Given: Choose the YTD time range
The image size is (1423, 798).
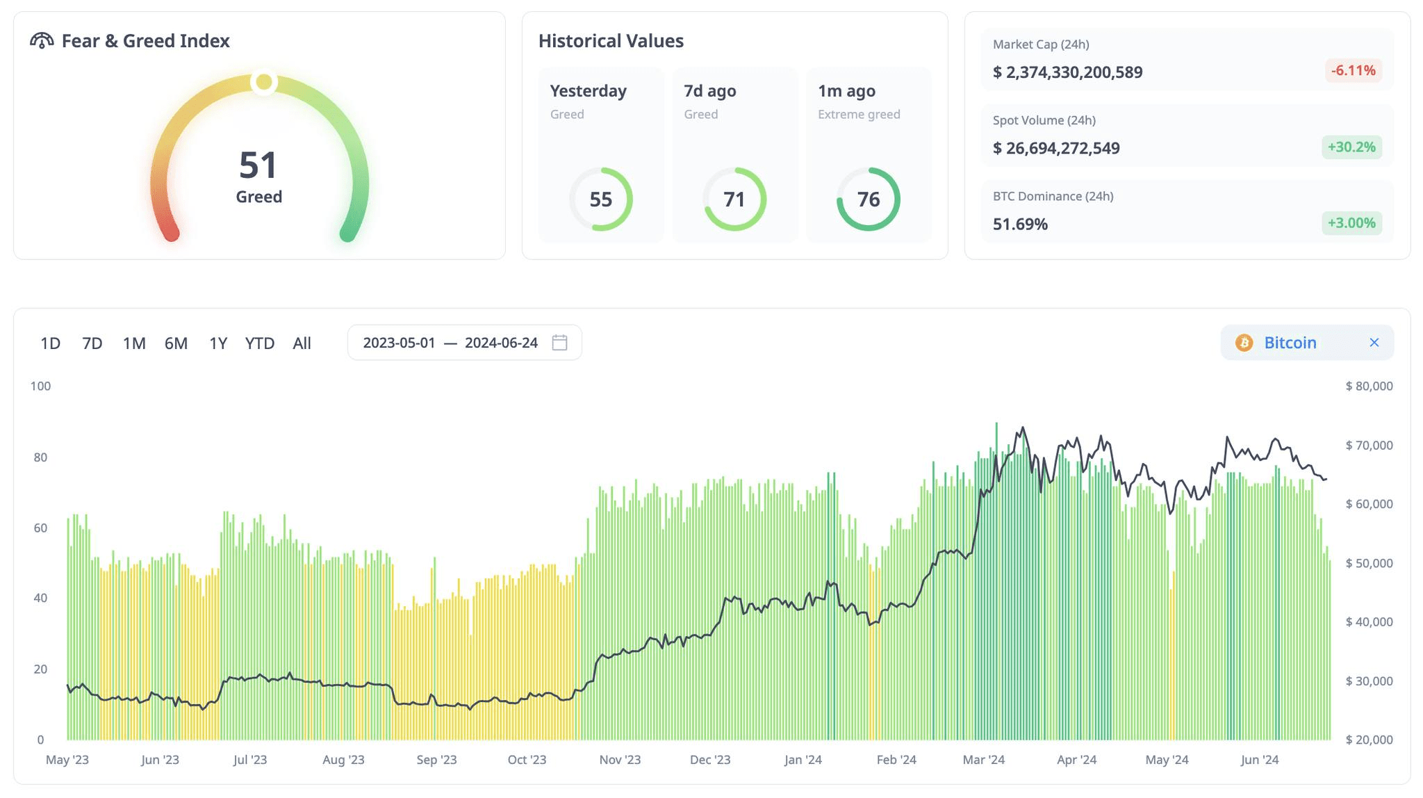Looking at the screenshot, I should click(x=260, y=343).
